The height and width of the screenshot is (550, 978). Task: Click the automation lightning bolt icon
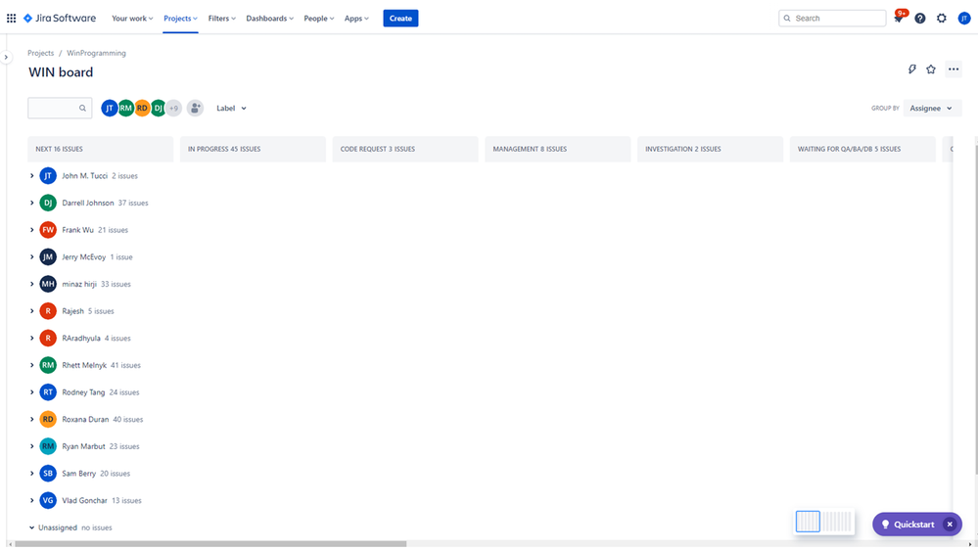tap(911, 69)
